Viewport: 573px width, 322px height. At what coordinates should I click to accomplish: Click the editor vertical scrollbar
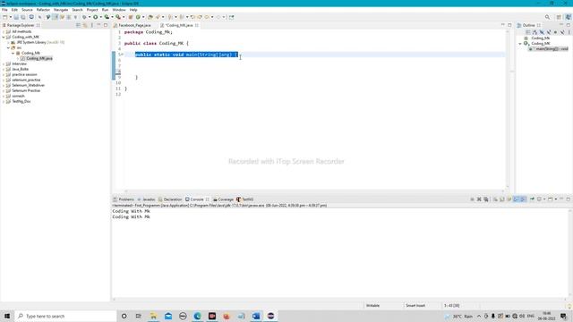click(x=508, y=109)
